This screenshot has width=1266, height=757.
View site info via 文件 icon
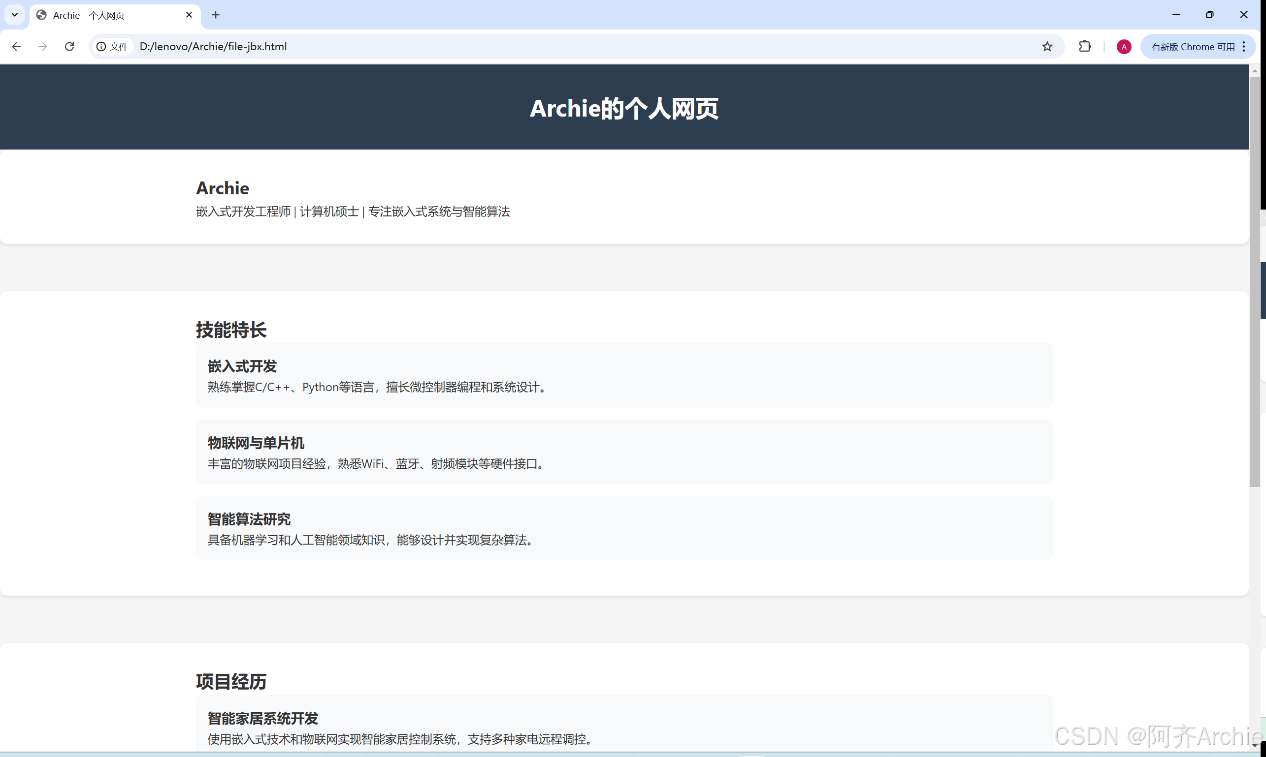pos(112,46)
